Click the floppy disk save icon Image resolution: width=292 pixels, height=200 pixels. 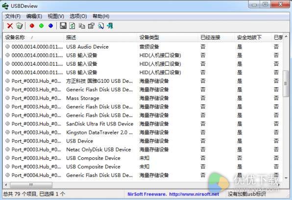63,25
